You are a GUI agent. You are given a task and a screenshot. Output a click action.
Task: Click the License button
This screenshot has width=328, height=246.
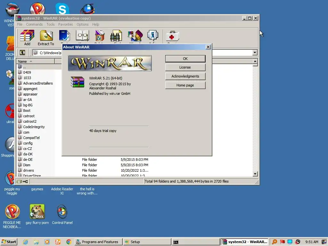[x=185, y=67]
